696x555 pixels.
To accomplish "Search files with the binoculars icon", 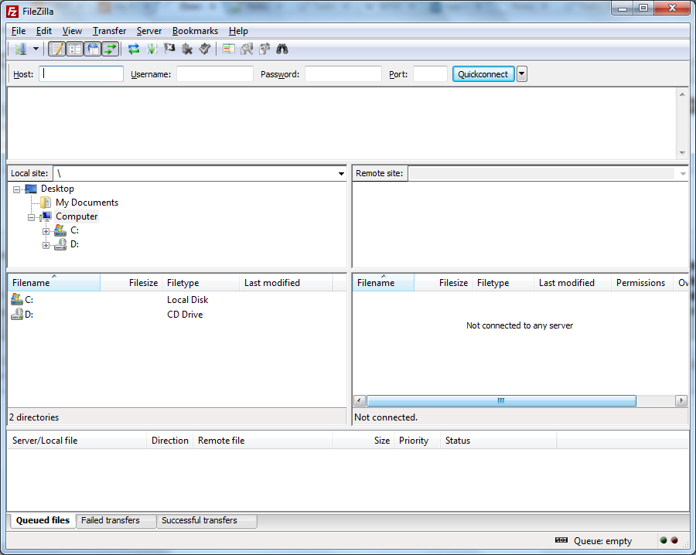I will [282, 49].
